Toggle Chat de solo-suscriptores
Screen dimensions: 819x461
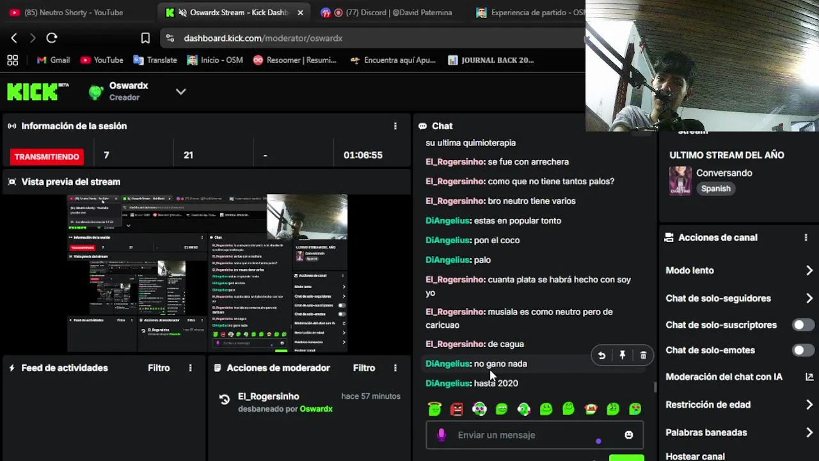(802, 325)
